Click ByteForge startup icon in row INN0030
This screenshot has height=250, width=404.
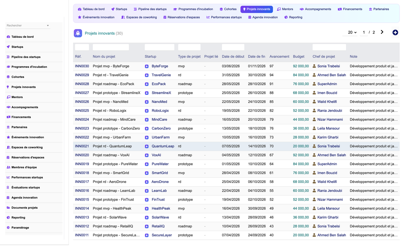147,66
